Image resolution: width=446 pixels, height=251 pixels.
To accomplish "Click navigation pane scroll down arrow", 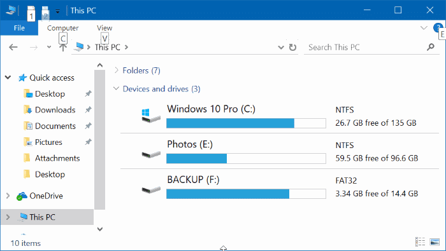I will point(100,229).
